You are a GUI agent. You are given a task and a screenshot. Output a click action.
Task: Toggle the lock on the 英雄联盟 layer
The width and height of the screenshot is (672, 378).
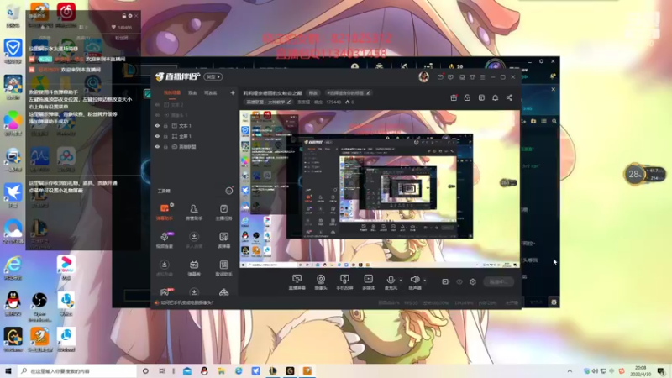pyautogui.click(x=165, y=146)
